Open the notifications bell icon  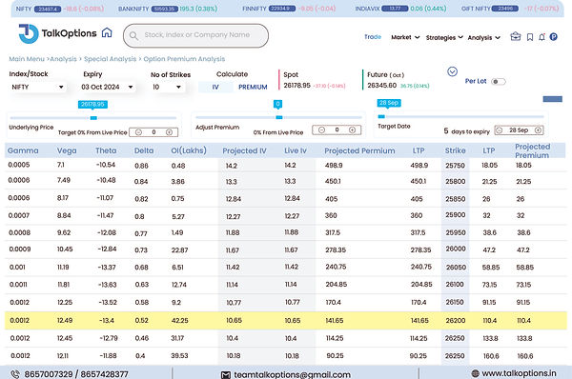[542, 37]
